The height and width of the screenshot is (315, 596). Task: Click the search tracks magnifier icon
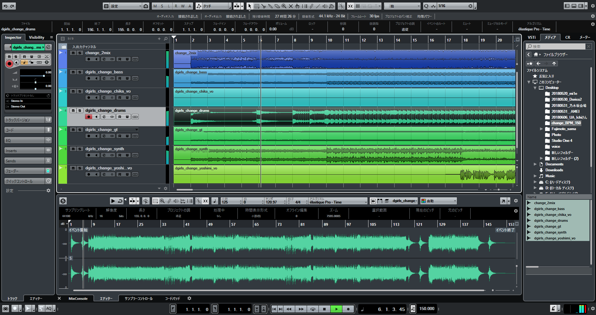[166, 39]
